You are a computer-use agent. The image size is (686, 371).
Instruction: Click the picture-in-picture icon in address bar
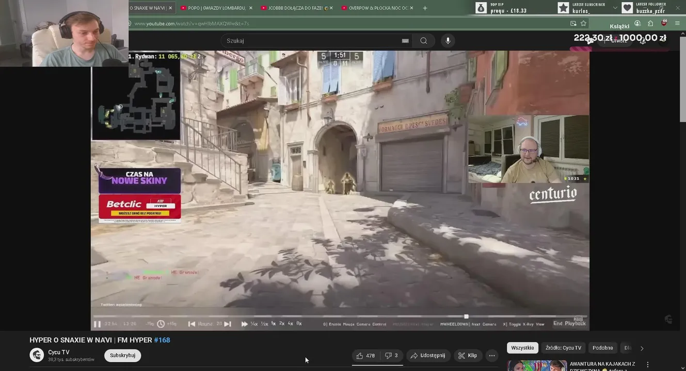[573, 23]
